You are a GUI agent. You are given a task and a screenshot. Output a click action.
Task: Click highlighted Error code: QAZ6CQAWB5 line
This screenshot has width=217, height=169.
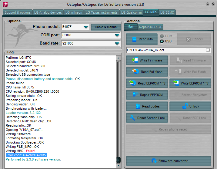(x=26, y=155)
